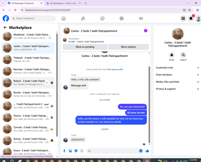Viewport: 201px width, 162px height.
Task: Open the Home icon in top navigation
Action: tap(64, 18)
